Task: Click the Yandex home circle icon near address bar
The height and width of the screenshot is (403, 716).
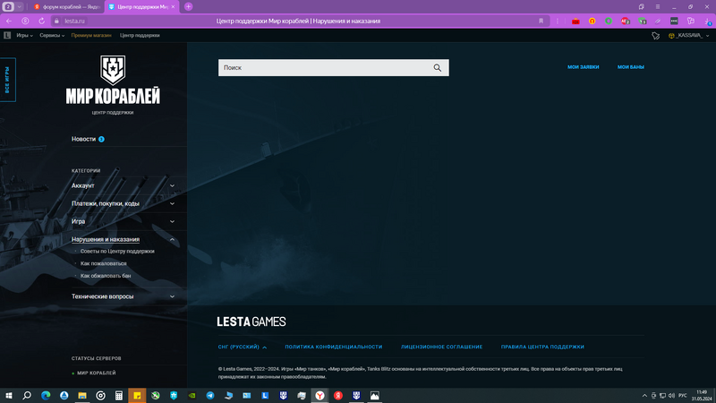Action: coord(25,21)
